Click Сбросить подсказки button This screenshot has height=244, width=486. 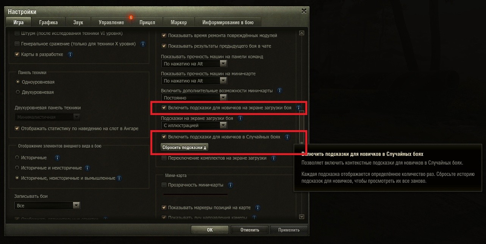pos(184,147)
